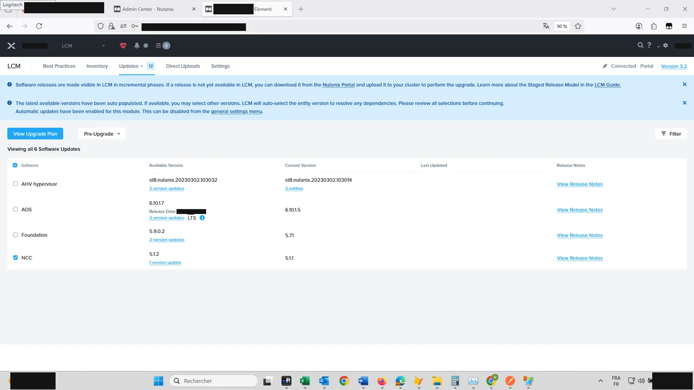Open Excel from the taskbar

point(305,381)
